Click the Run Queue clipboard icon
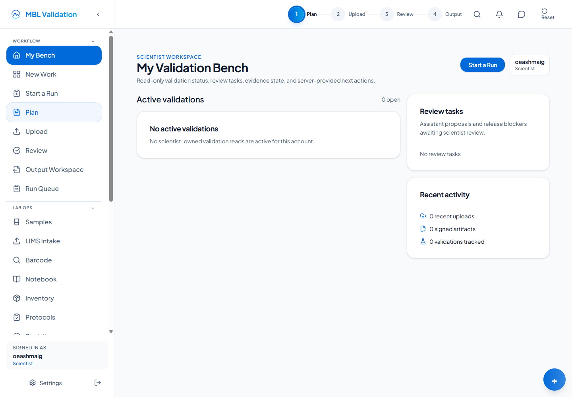The height and width of the screenshot is (397, 572). 17,189
